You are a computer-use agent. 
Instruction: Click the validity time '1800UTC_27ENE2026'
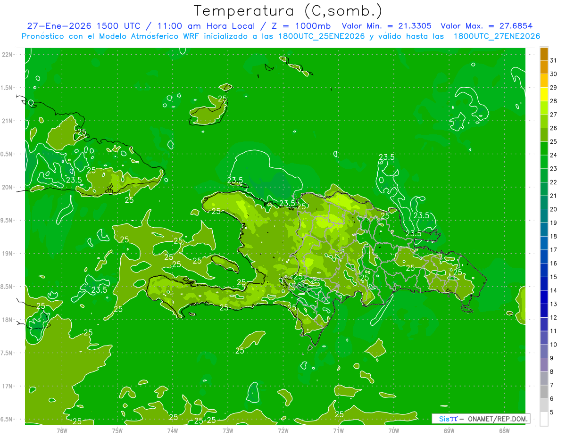[497, 36]
